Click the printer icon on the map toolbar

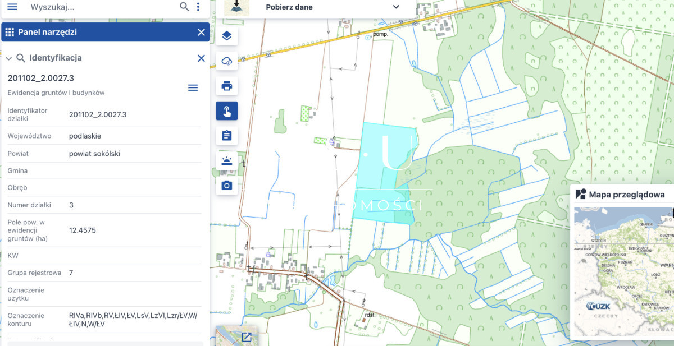point(227,86)
